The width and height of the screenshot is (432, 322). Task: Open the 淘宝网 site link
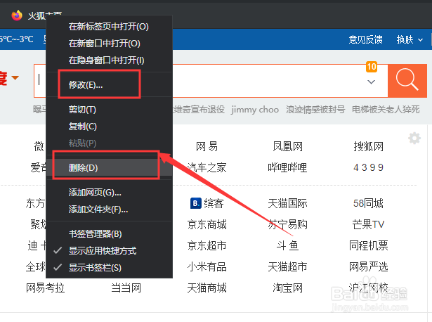[287, 288]
